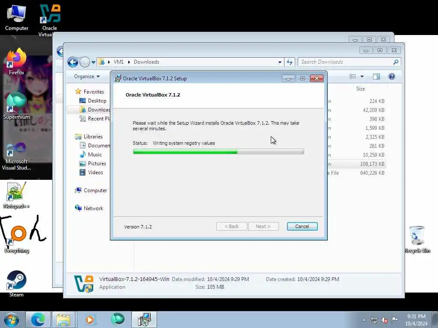Open network status tray icon
This screenshot has height=328, width=438.
(374, 320)
